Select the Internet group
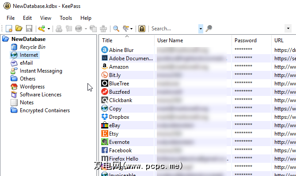The image size is (296, 176). click(29, 55)
